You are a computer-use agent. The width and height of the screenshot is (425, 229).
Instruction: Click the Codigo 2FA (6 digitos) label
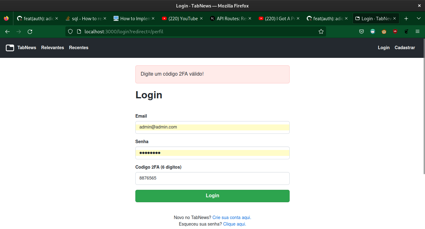[x=158, y=167]
